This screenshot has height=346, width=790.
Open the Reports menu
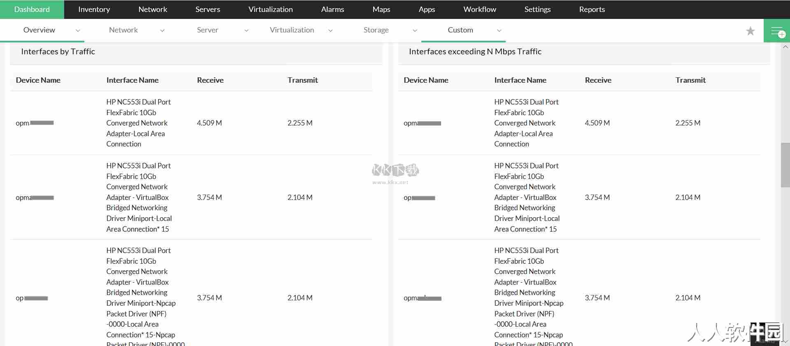coord(592,9)
